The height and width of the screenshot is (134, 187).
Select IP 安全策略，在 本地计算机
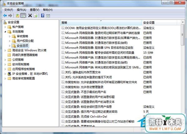tap(30, 74)
